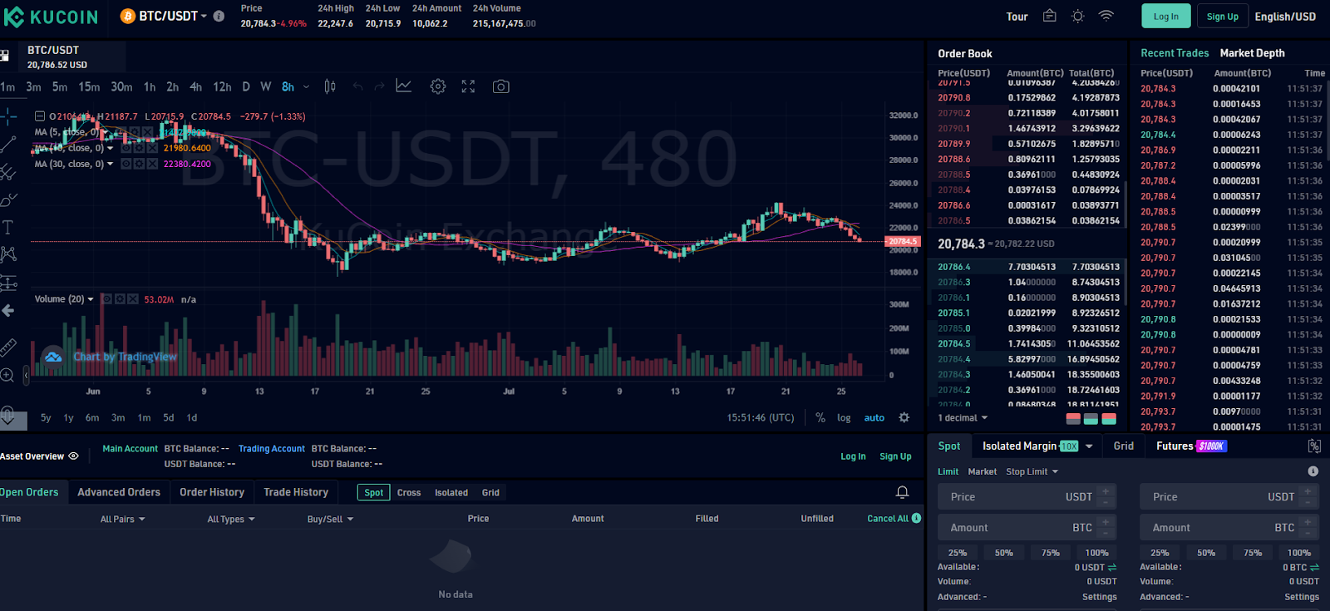Image resolution: width=1330 pixels, height=611 pixels.
Task: Collapse the chart legend toggle box
Action: point(39,116)
